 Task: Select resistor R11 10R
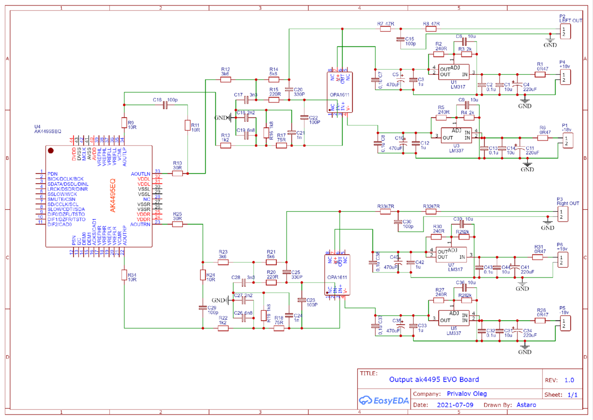point(187,126)
